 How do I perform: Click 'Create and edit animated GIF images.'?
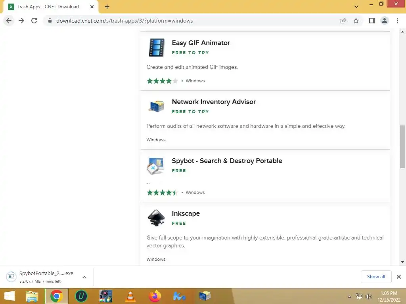[x=192, y=67]
